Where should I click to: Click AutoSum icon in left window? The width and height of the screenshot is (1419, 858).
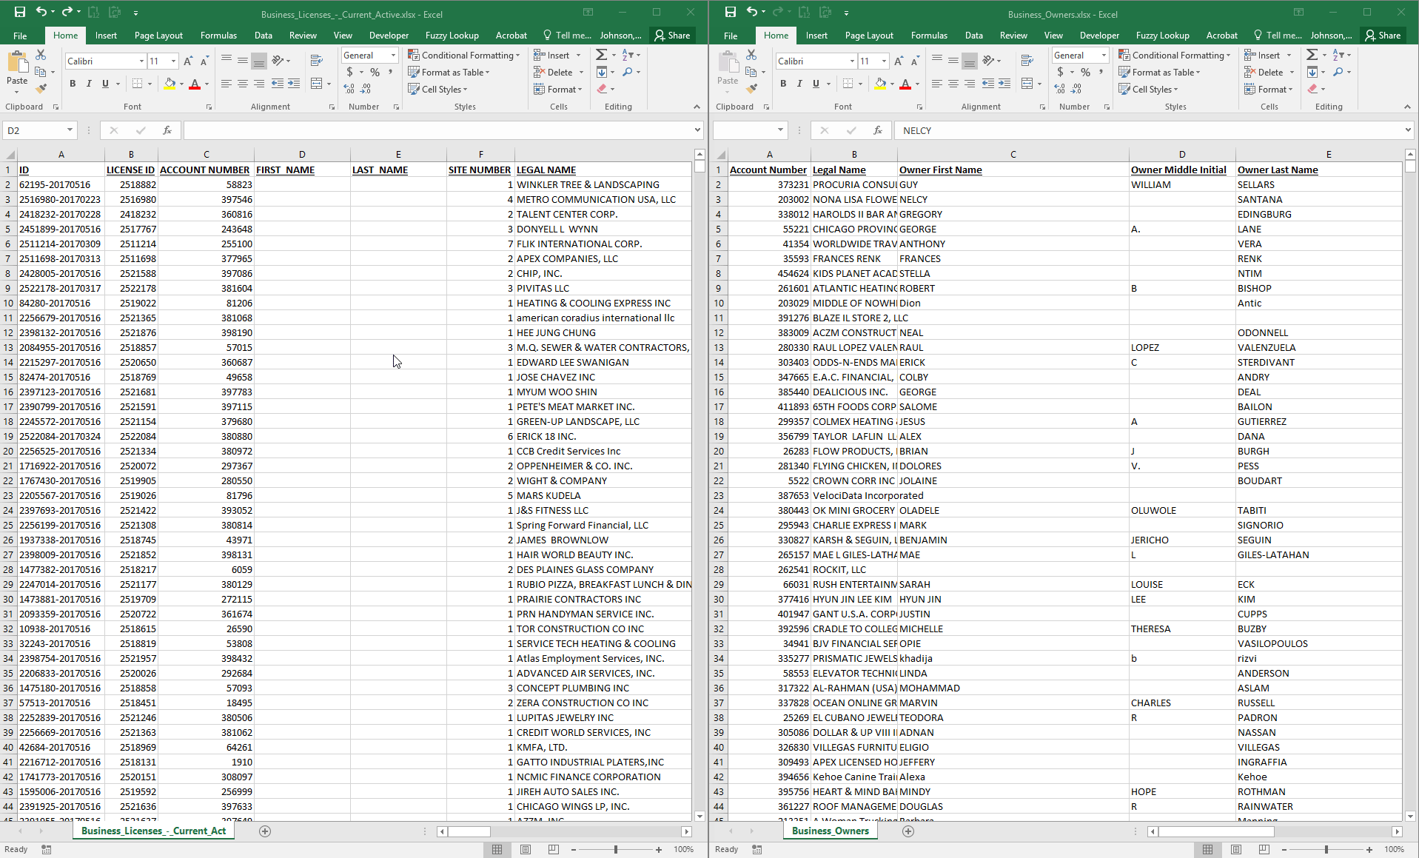point(602,55)
